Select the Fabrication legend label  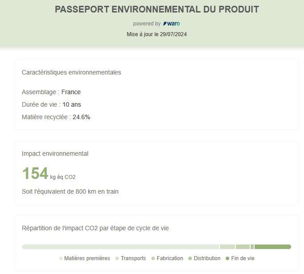[170, 258]
